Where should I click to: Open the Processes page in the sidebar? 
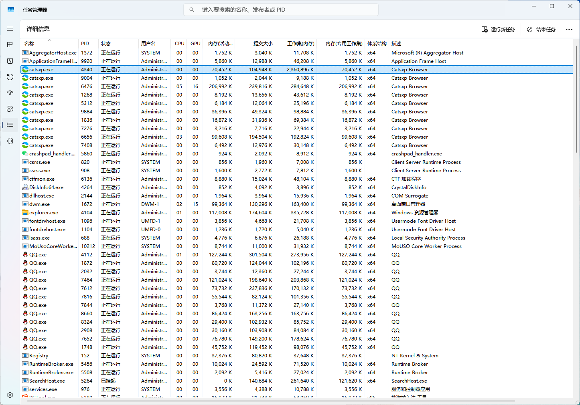[x=10, y=45]
